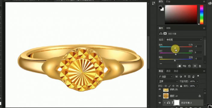The width and height of the screenshot is (212, 108).
Task: Hide layer 19 using its eye icon
Action: (160, 96)
